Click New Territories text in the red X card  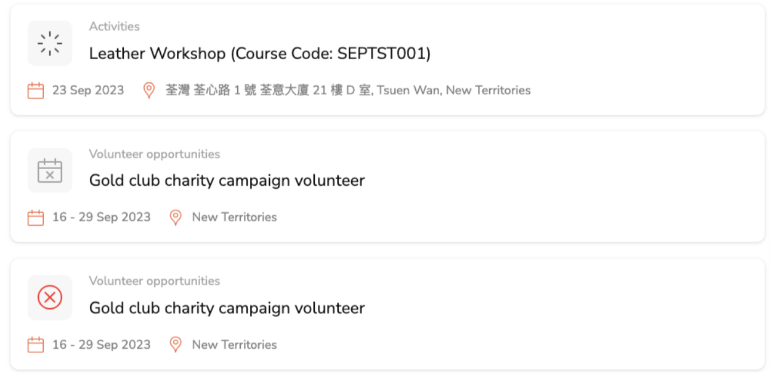[234, 344]
